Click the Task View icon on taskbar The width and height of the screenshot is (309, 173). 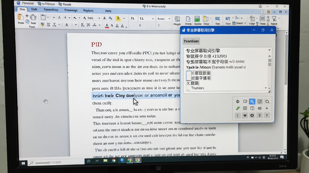(89, 161)
